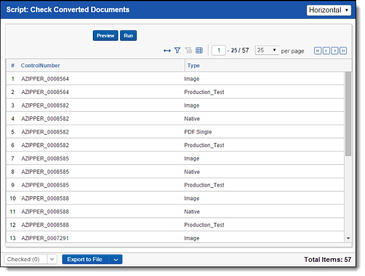Expand the Export to File arrow menu
The image size is (365, 276).
coord(116,259)
